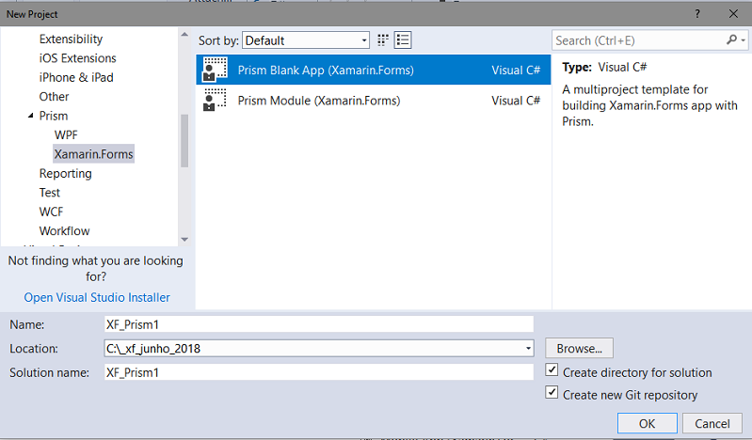
Task: Select iOS Extensions category
Action: 78,58
